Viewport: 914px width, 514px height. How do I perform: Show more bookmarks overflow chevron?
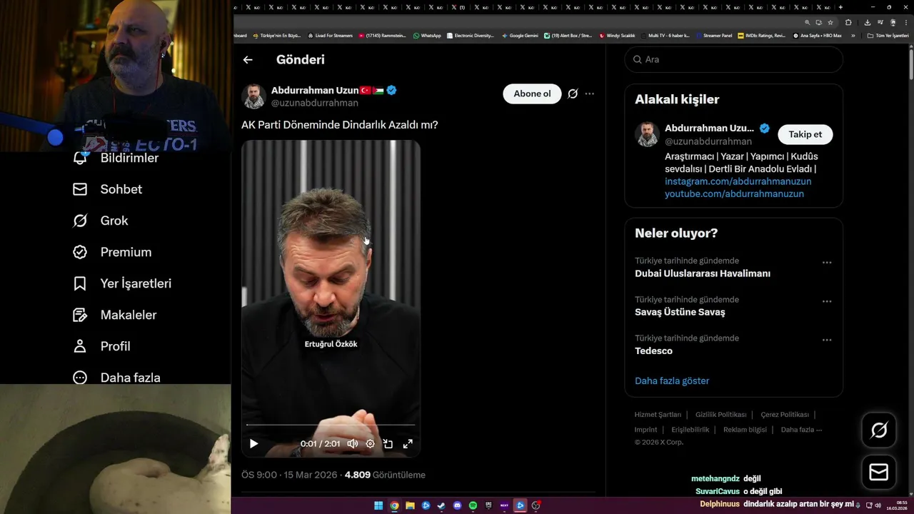point(853,35)
